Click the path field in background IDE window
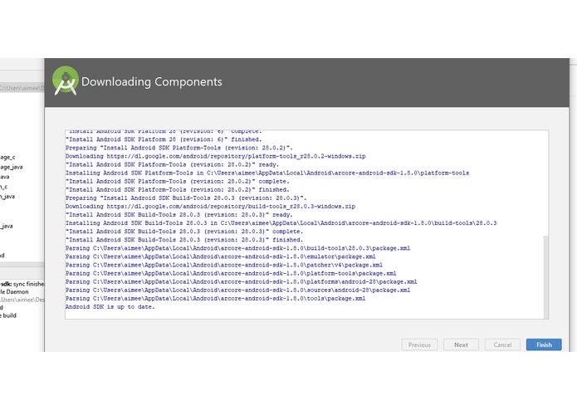 coord(22,88)
